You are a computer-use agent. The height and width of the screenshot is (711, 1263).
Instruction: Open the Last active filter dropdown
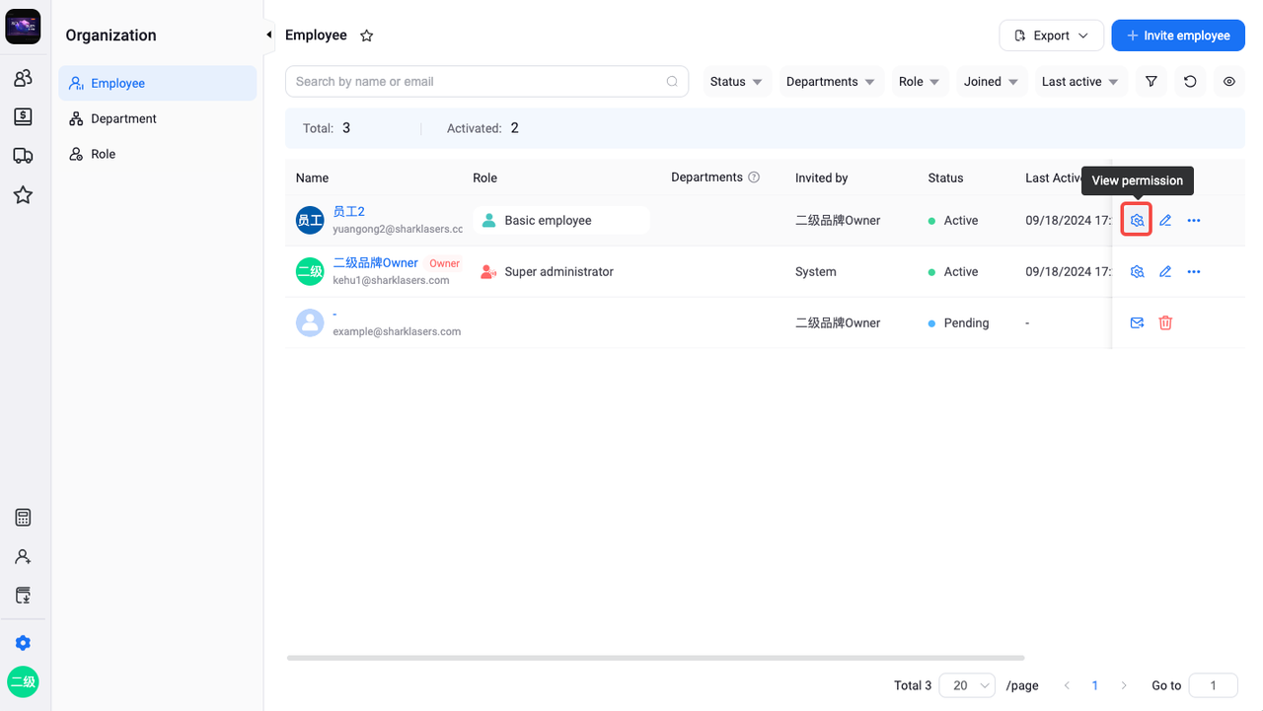1080,82
